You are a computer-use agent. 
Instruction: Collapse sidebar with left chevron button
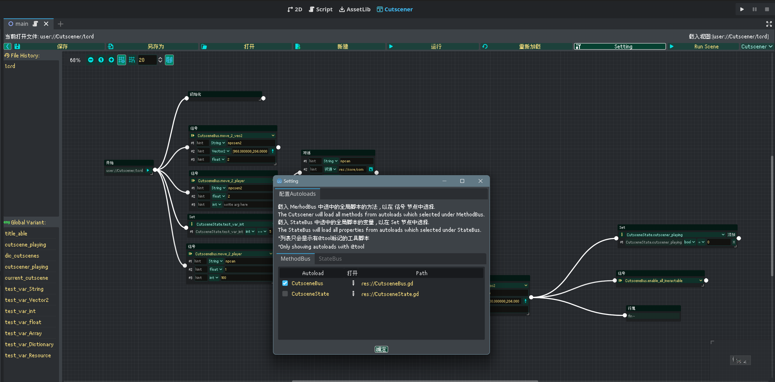click(7, 46)
